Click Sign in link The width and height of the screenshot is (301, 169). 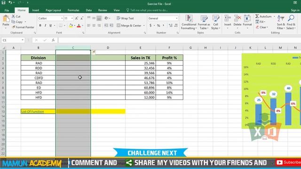(295, 10)
